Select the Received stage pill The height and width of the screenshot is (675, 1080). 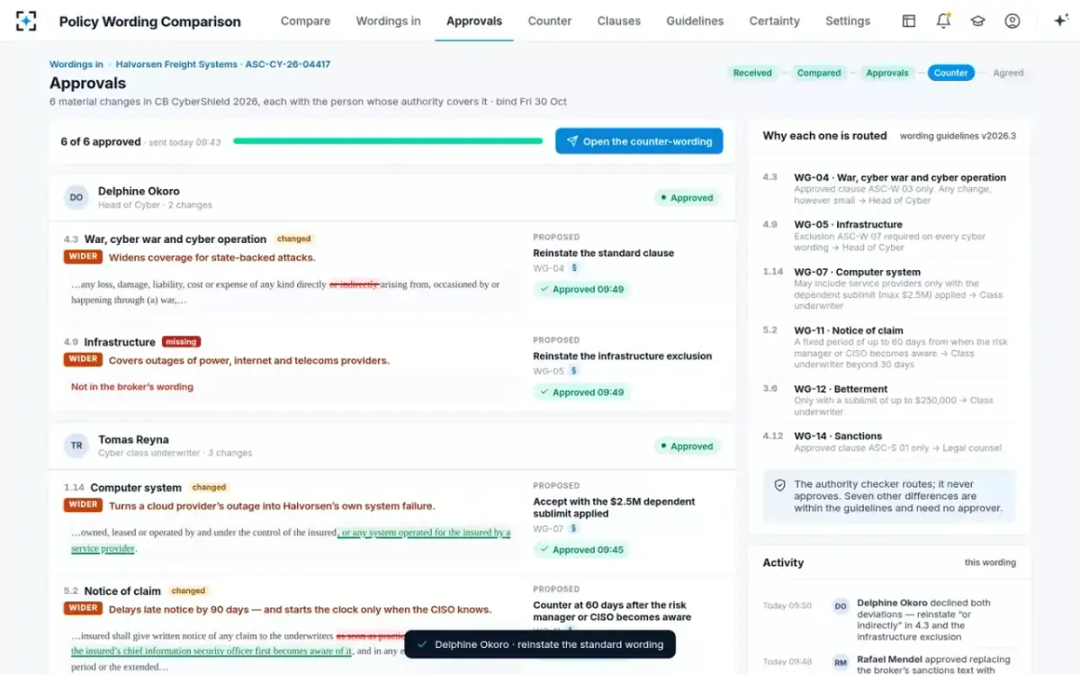[x=752, y=73]
